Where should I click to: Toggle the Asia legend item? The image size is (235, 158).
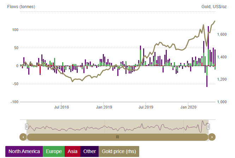(x=72, y=151)
